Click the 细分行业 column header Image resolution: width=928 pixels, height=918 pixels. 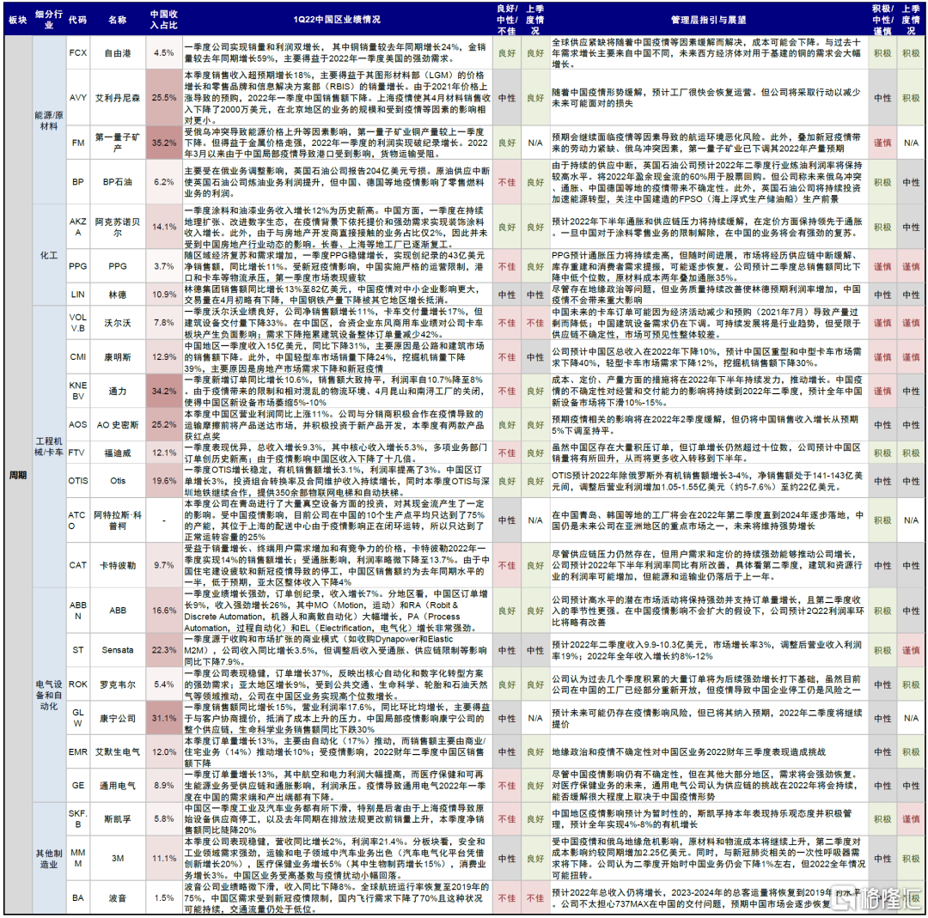pyautogui.click(x=48, y=20)
